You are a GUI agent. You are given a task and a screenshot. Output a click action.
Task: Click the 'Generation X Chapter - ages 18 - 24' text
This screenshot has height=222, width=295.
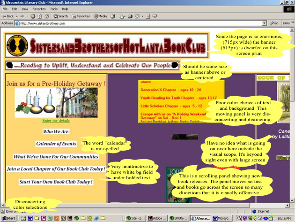tap(170, 90)
